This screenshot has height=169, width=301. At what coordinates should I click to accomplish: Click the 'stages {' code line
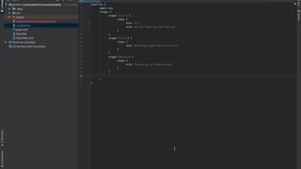click(x=105, y=12)
